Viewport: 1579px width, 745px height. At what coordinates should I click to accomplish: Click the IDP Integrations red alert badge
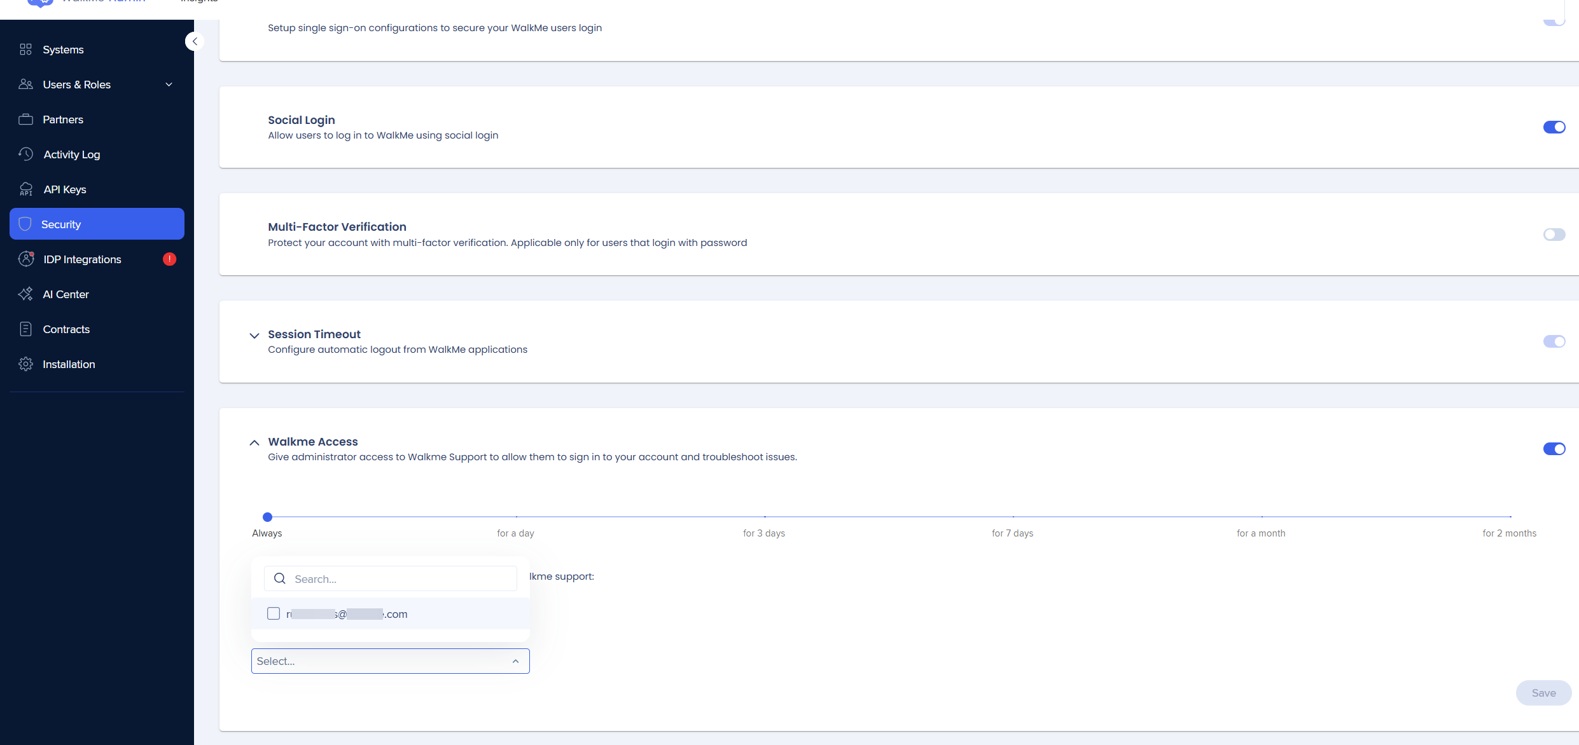tap(169, 259)
